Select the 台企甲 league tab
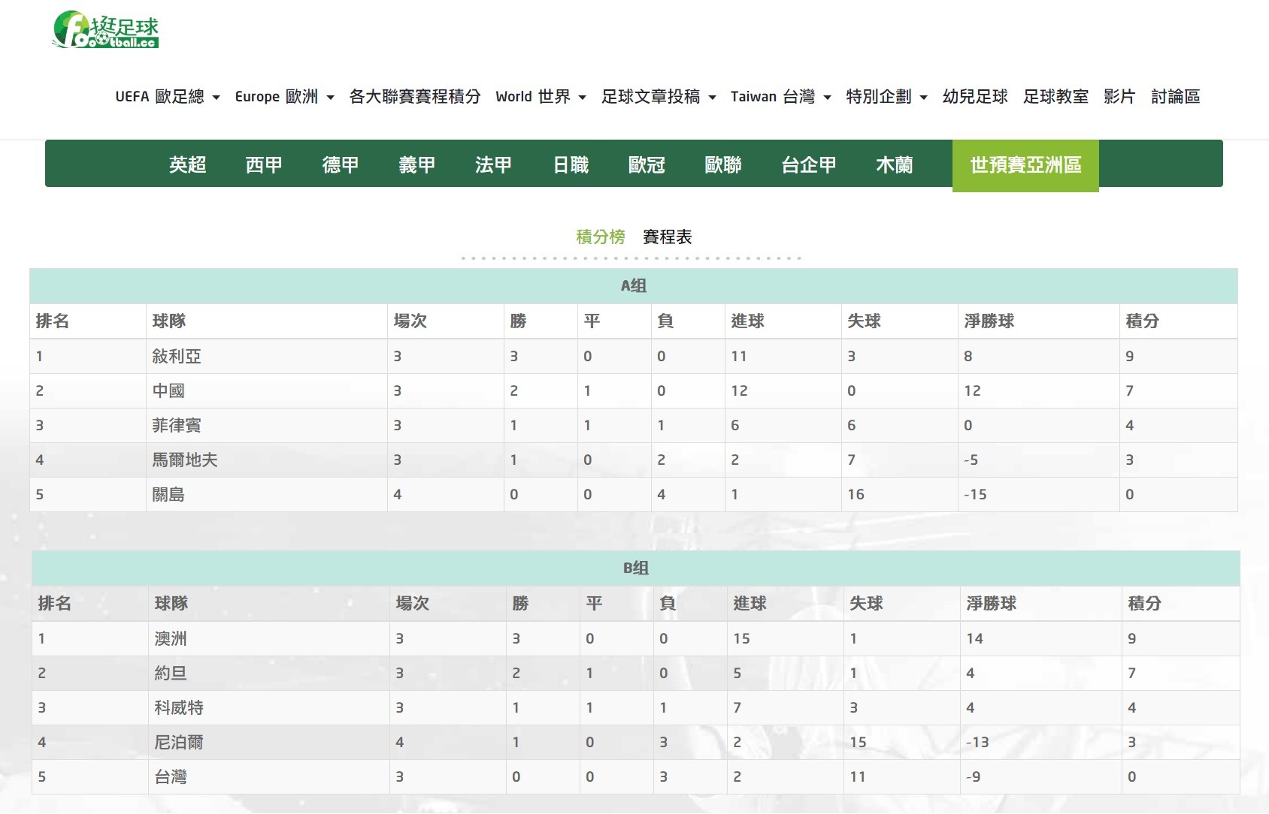 click(809, 164)
